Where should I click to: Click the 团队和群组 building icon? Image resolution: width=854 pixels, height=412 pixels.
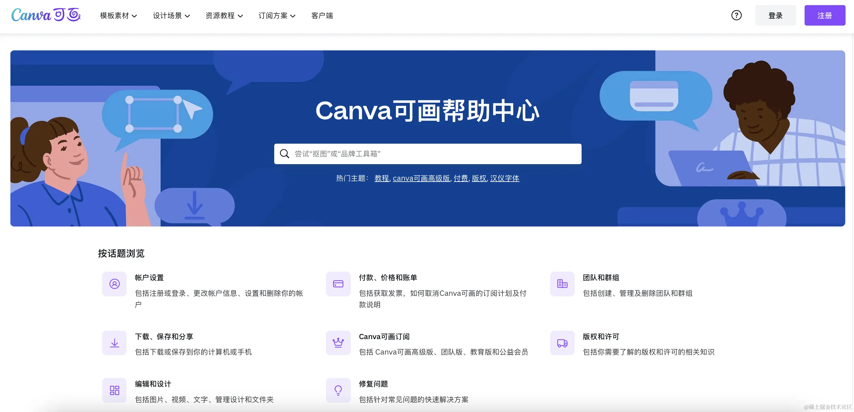coord(562,284)
